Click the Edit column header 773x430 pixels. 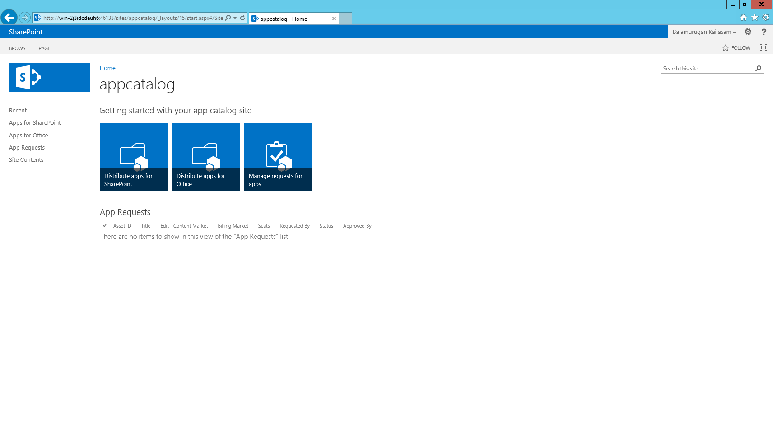point(164,226)
